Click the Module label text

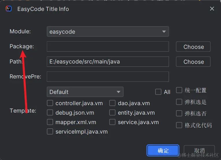20,31
